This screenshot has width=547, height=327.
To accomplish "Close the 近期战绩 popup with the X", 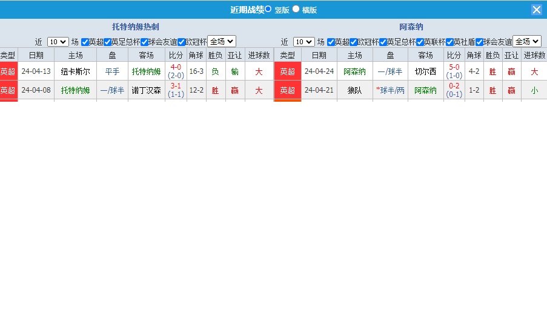I will [x=537, y=10].
